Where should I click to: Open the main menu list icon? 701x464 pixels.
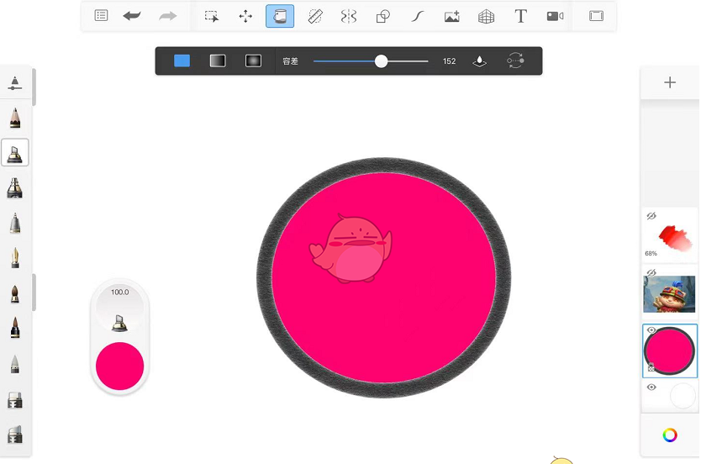[x=102, y=16]
